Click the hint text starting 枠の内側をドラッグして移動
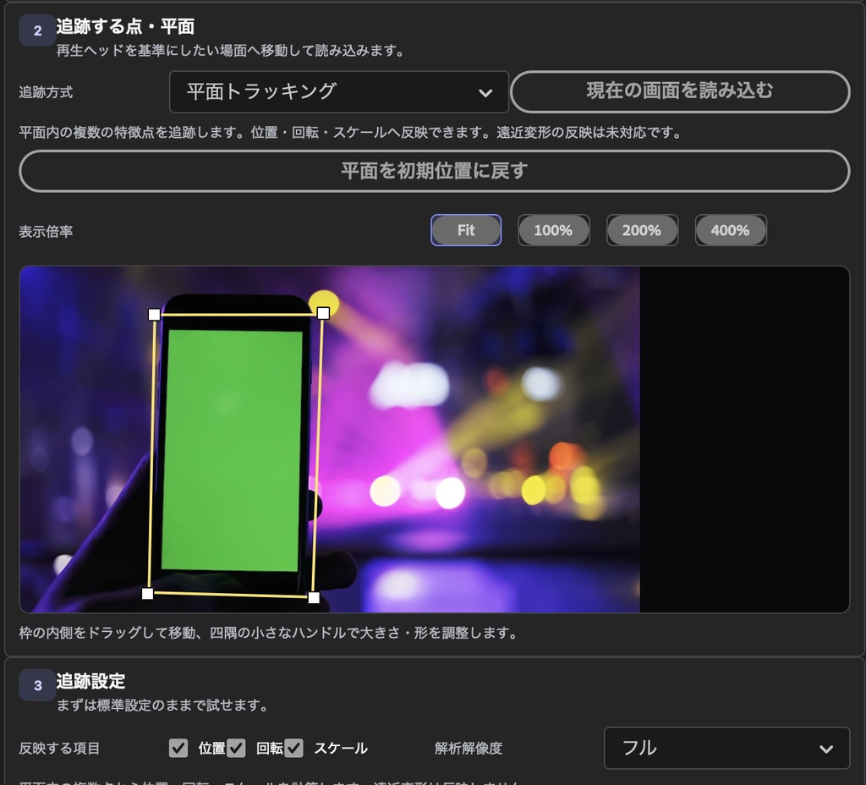 (x=269, y=633)
